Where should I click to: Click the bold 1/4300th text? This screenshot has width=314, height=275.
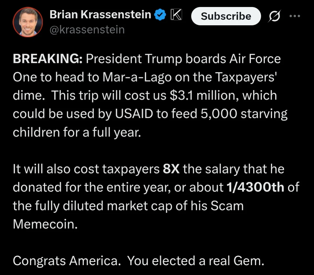click(255, 187)
